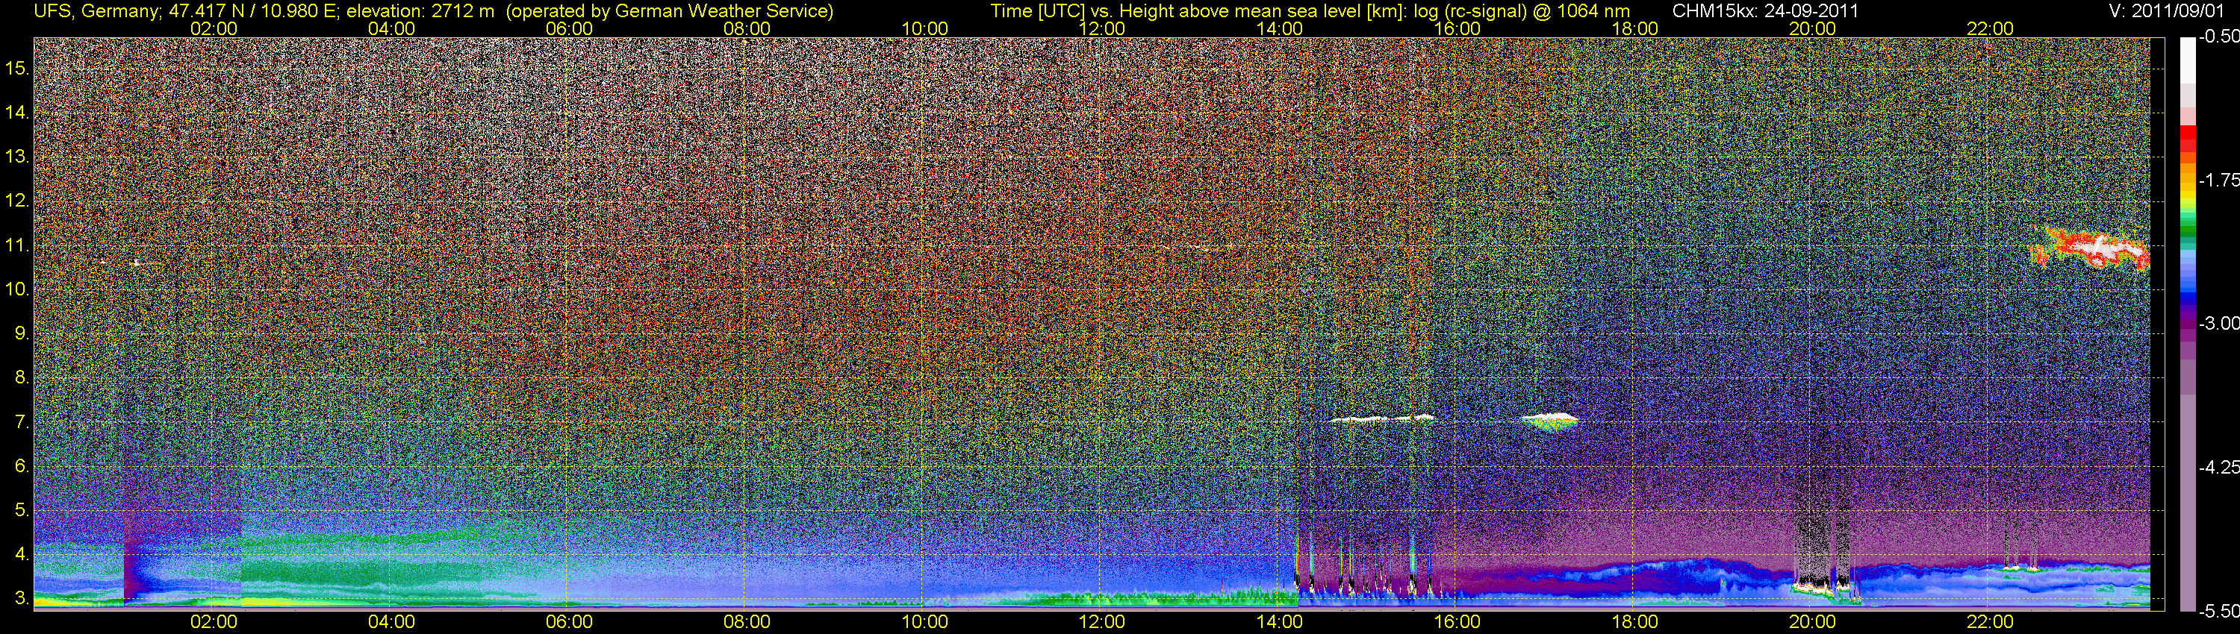Click the 'CHM15kx: 24-09-2011' instrument date label
The width and height of the screenshot is (2240, 634).
tap(1764, 11)
